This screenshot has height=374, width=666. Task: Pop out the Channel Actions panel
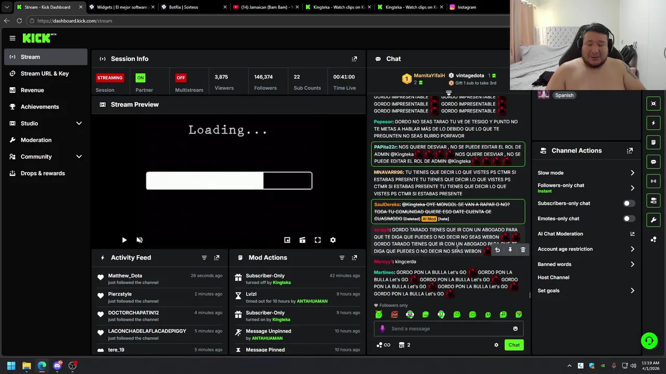tap(630, 151)
